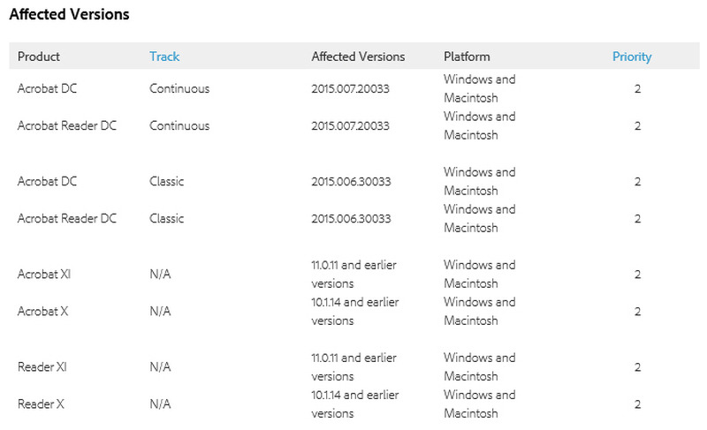The height and width of the screenshot is (430, 707).
Task: Click the Acrobat X product name
Action: pos(43,312)
